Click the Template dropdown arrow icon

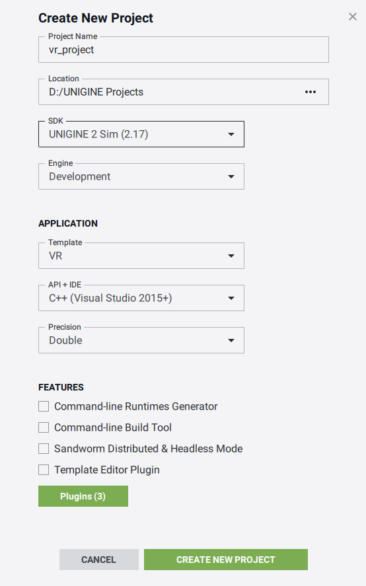[x=231, y=256]
